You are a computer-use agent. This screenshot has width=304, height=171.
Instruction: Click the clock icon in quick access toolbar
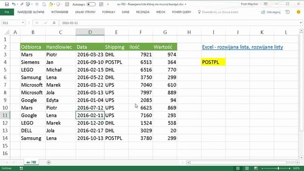[x=37, y=4]
